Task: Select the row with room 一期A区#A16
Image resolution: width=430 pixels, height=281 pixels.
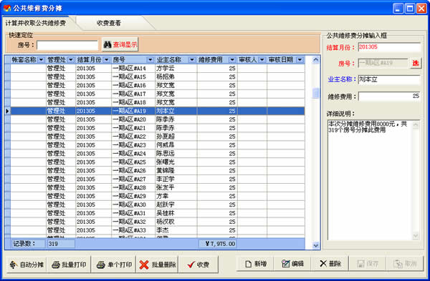Action: click(x=158, y=85)
